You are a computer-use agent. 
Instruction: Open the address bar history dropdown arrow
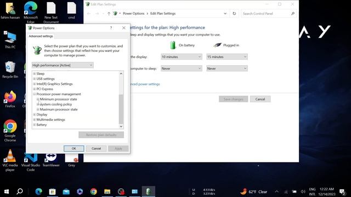pos(225,13)
